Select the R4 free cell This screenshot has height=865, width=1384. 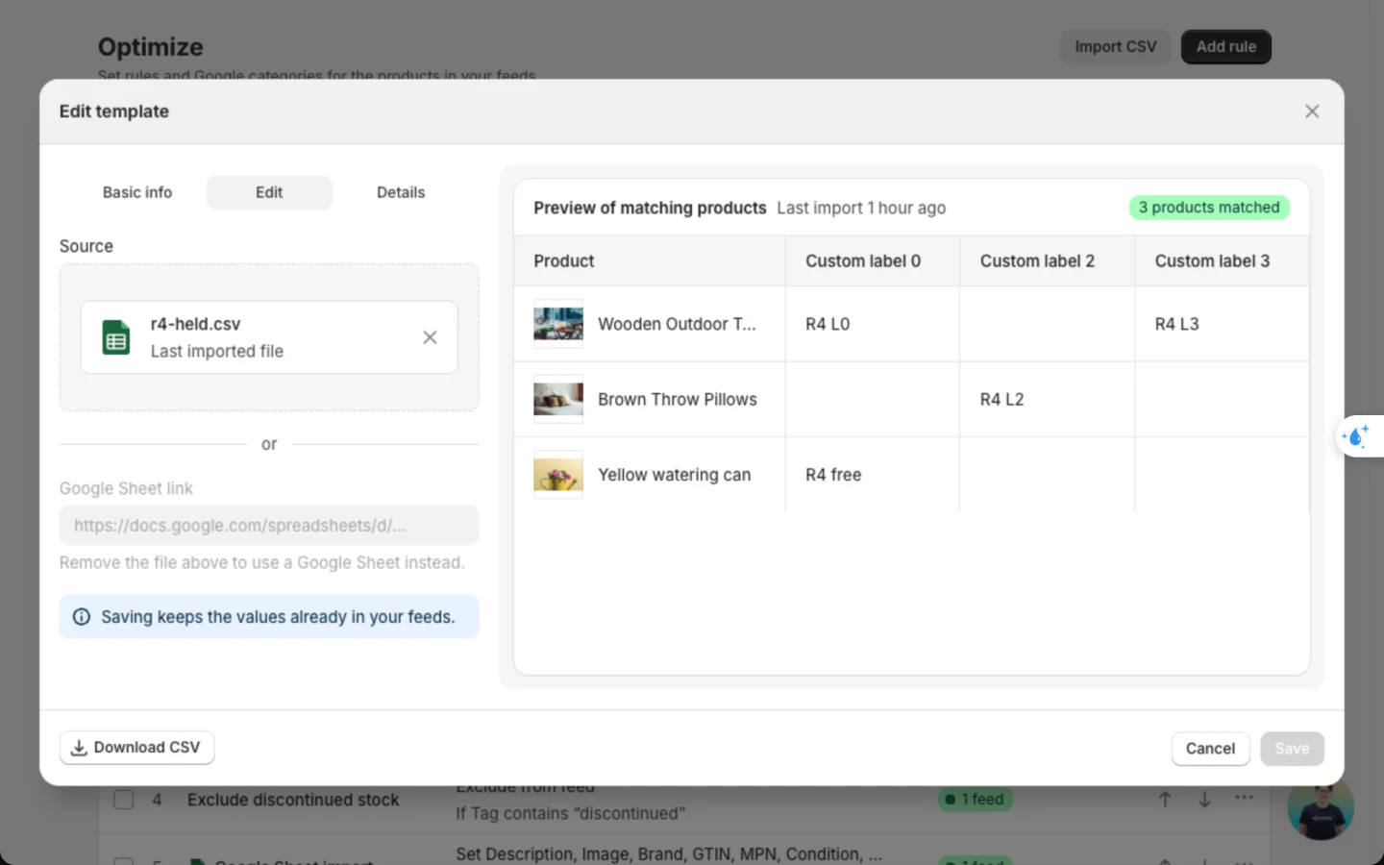873,475
